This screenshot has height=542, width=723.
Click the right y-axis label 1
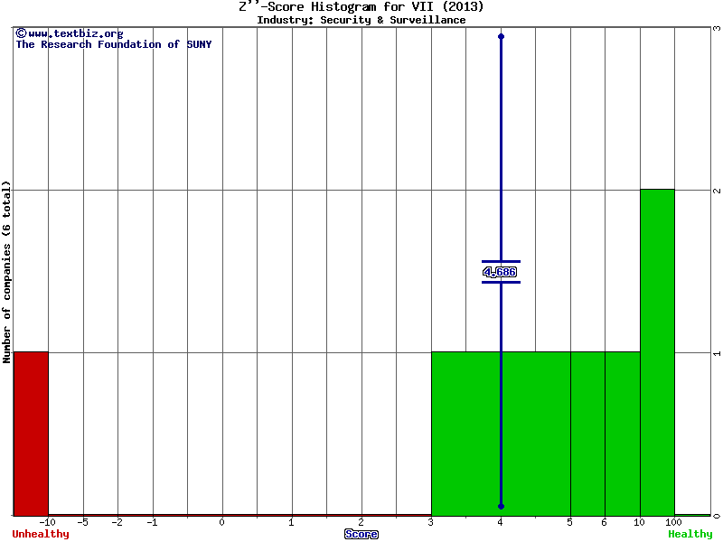point(717,353)
